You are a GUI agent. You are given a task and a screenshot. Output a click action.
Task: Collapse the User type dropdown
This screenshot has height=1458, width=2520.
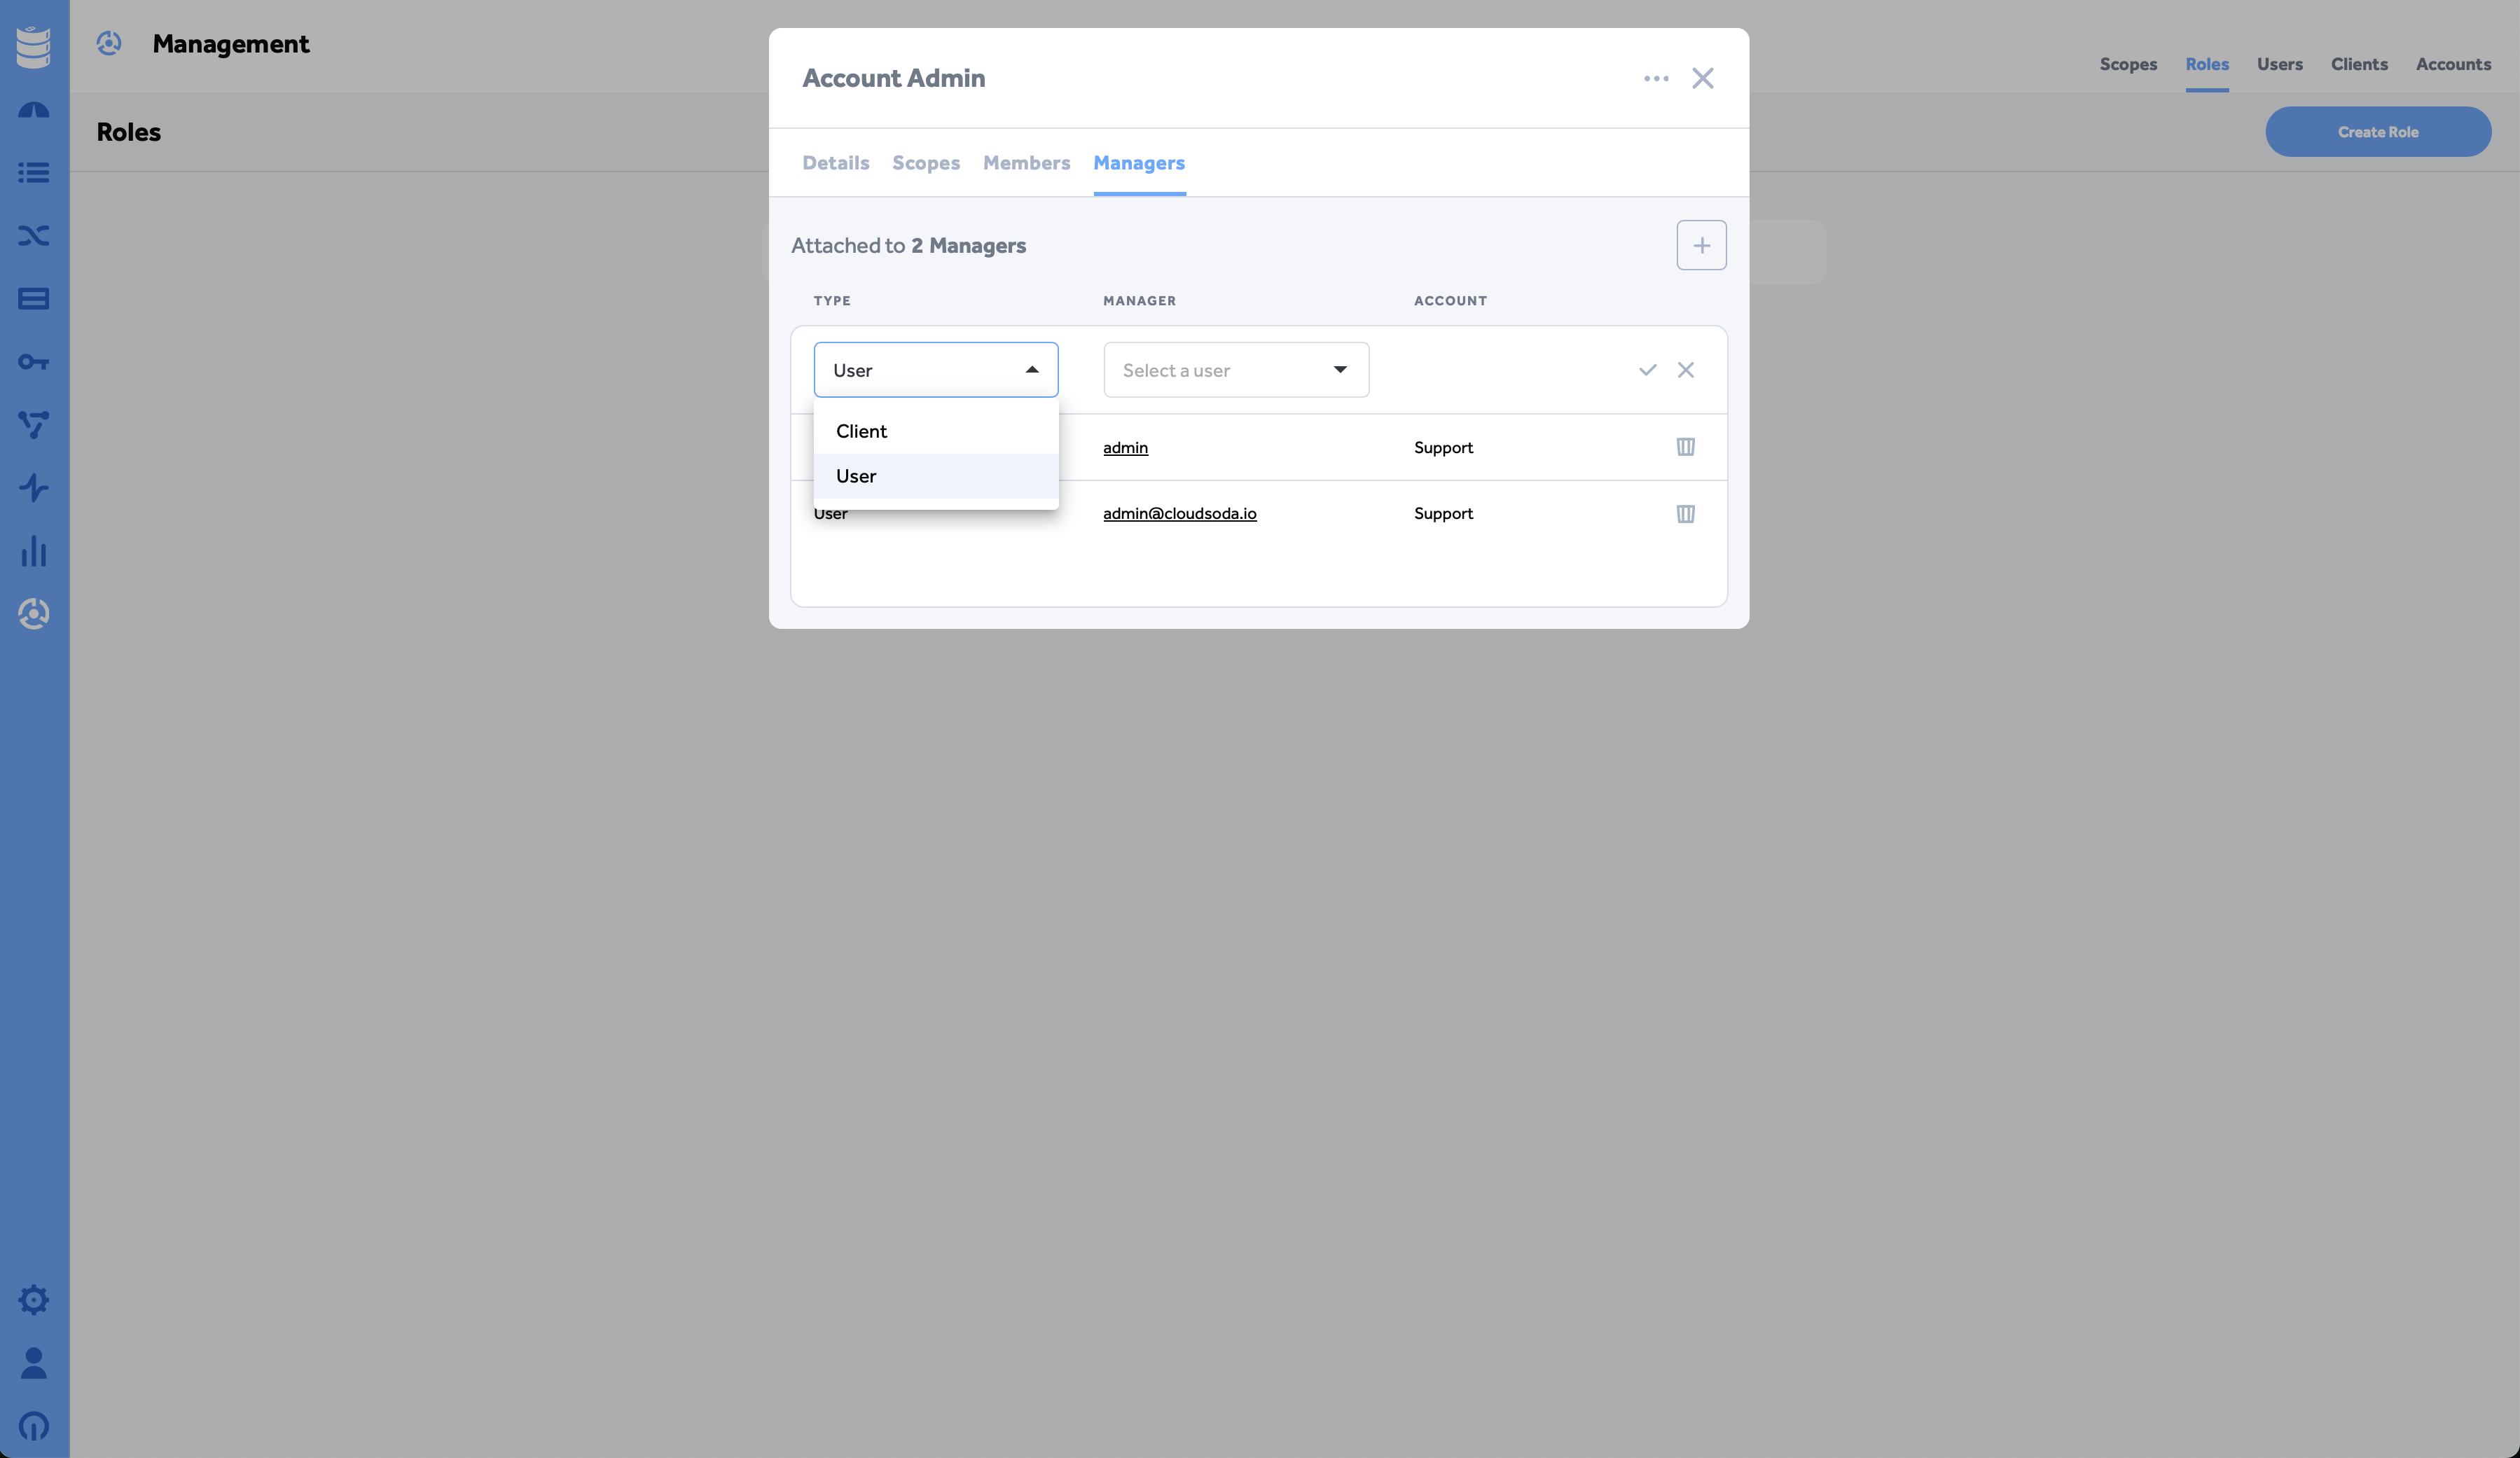pyautogui.click(x=936, y=370)
